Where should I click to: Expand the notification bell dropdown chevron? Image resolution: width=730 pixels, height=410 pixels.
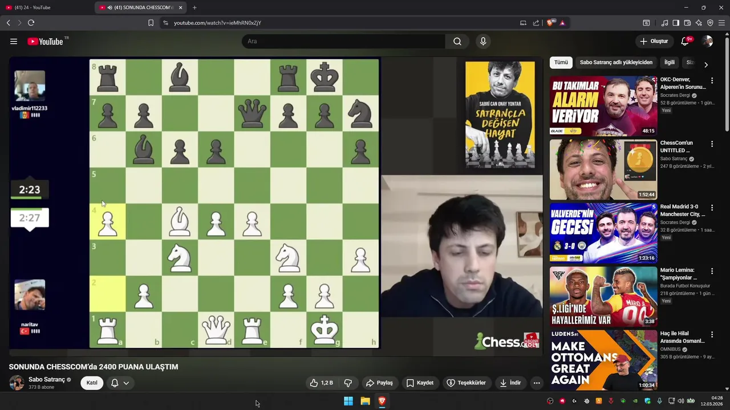click(x=126, y=383)
